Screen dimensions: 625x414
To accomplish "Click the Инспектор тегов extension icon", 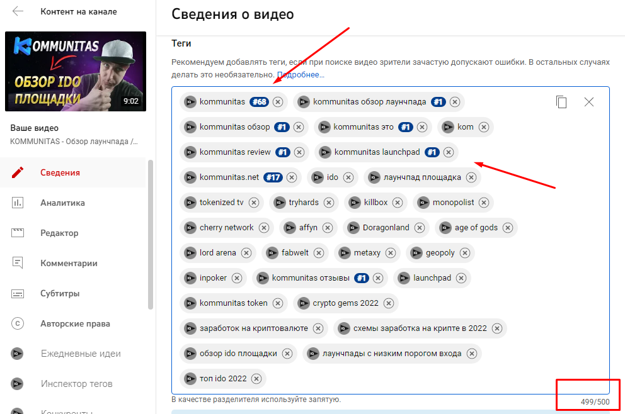I will pyautogui.click(x=17, y=384).
